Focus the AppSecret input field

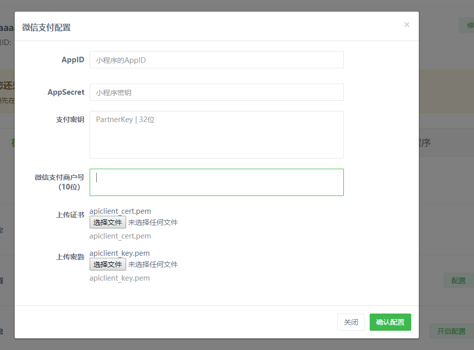[x=216, y=92]
